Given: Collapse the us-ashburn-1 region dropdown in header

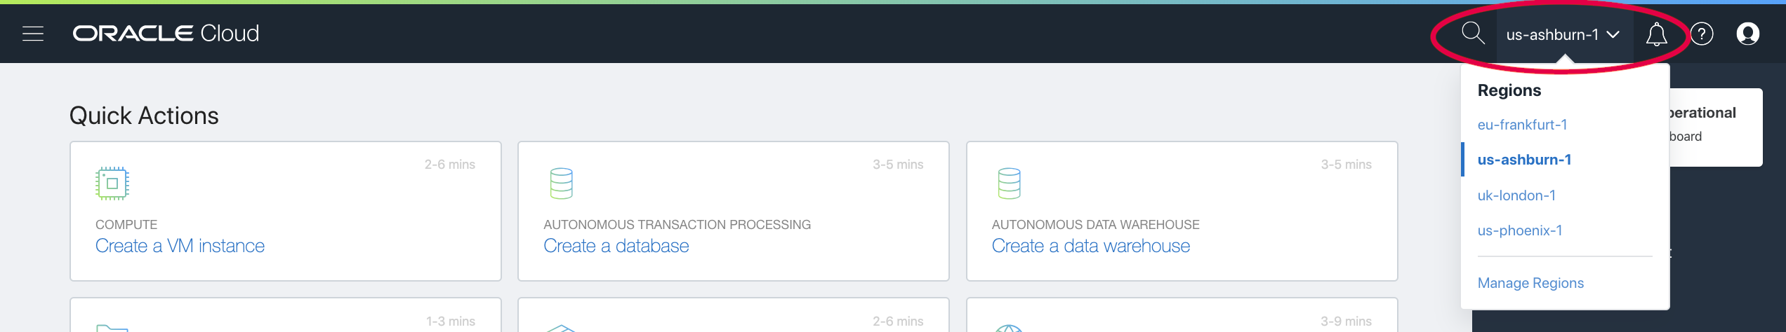Looking at the screenshot, I should coord(1562,34).
